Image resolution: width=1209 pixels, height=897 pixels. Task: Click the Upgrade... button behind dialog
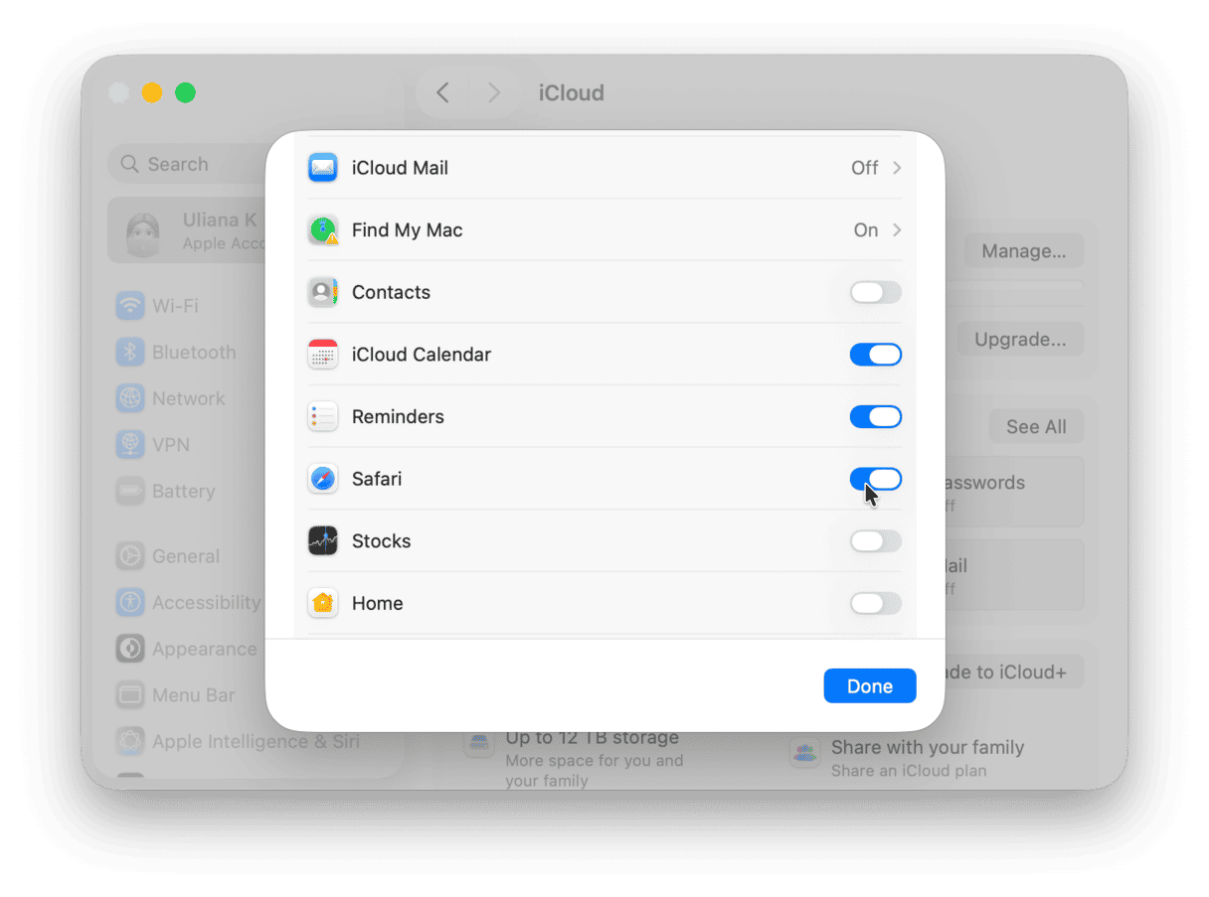[1020, 340]
